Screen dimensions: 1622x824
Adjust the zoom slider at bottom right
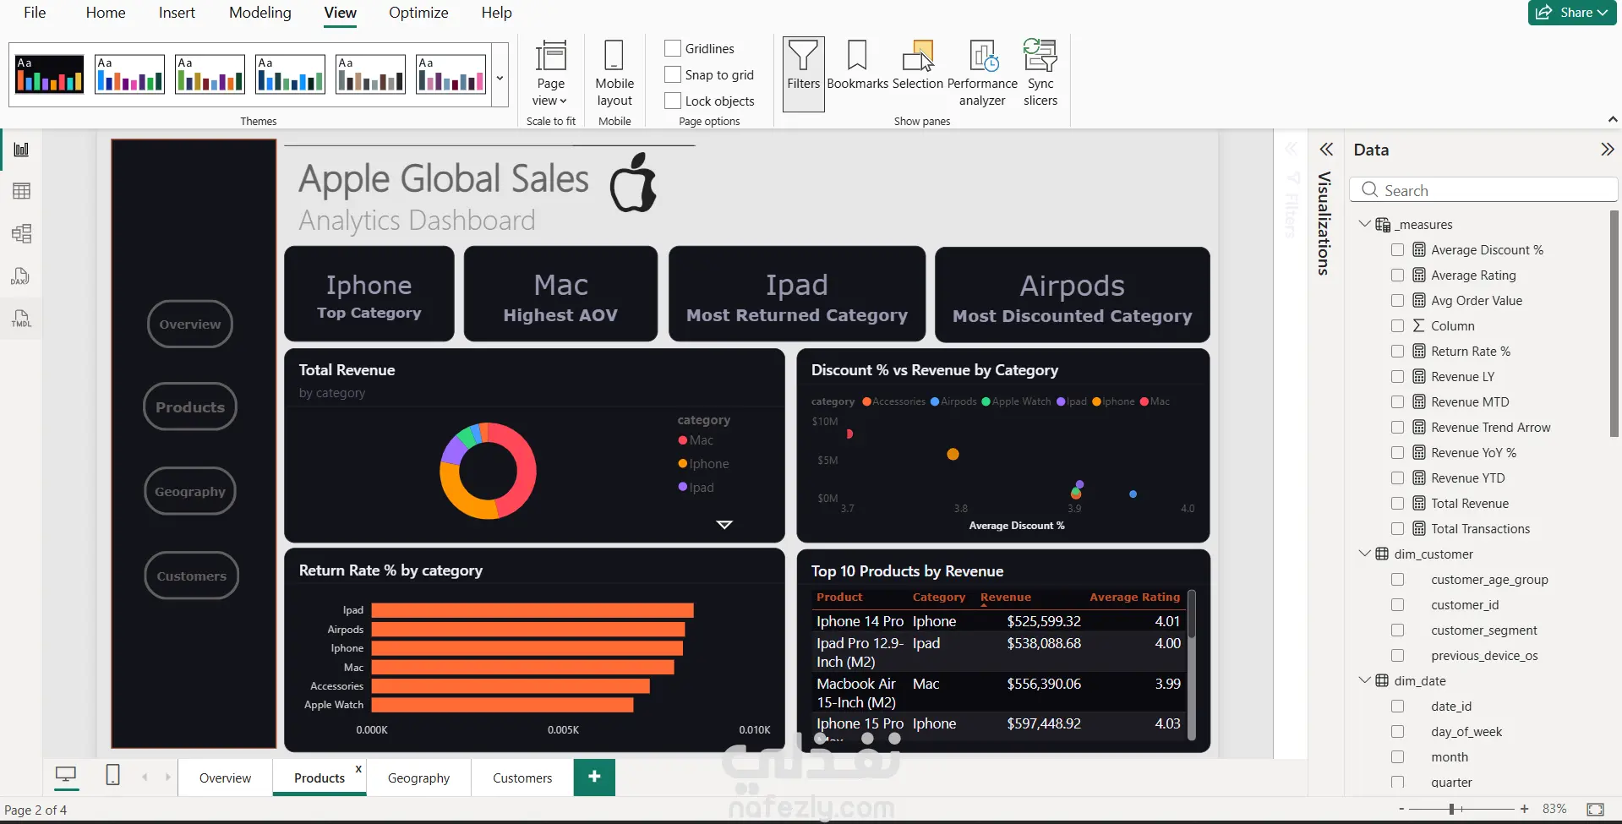coord(1451,809)
